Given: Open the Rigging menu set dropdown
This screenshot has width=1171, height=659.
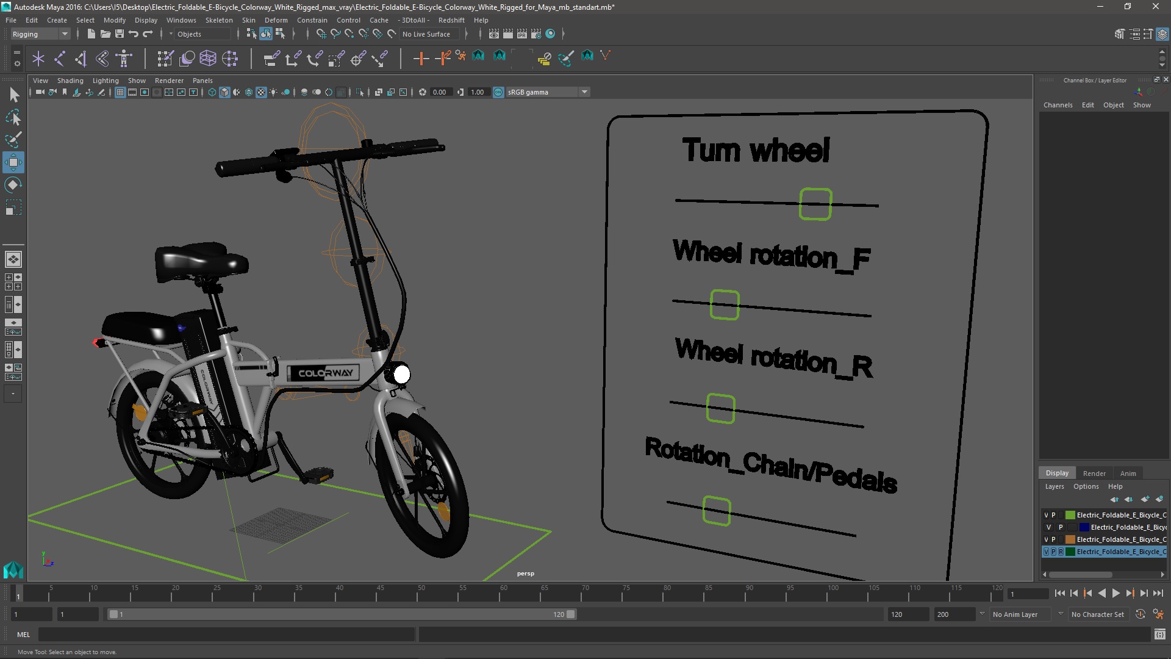Looking at the screenshot, I should pyautogui.click(x=40, y=34).
